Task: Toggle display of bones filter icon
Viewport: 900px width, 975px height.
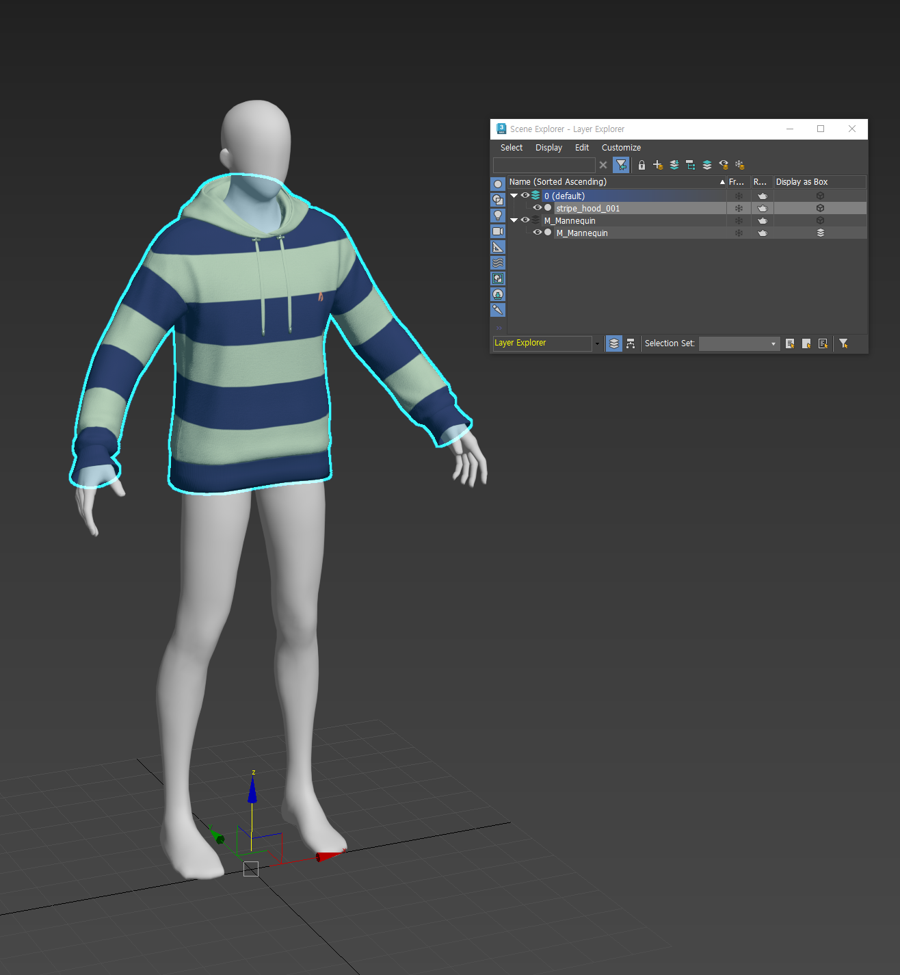Action: point(498,310)
